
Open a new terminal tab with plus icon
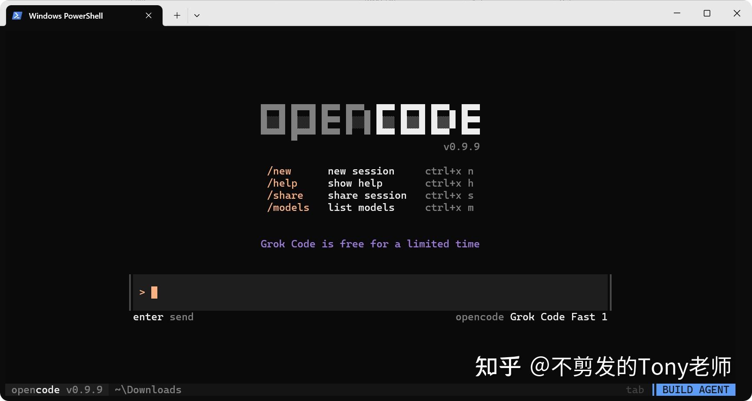(177, 15)
